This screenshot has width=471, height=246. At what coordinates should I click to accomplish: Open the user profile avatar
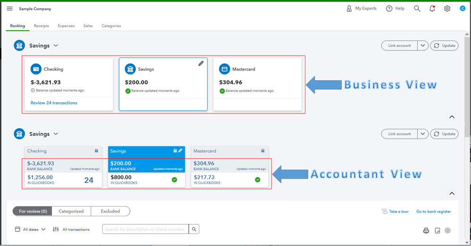[463, 8]
